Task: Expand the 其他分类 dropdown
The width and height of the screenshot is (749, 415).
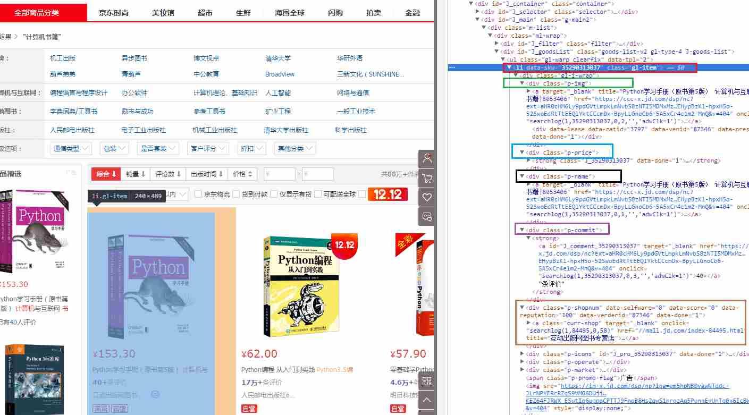Action: coord(294,149)
